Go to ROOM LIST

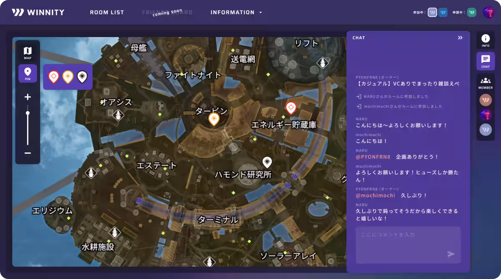point(107,12)
